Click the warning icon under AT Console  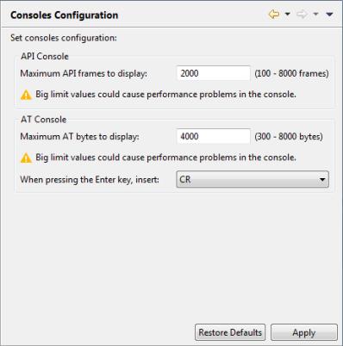tap(26, 158)
